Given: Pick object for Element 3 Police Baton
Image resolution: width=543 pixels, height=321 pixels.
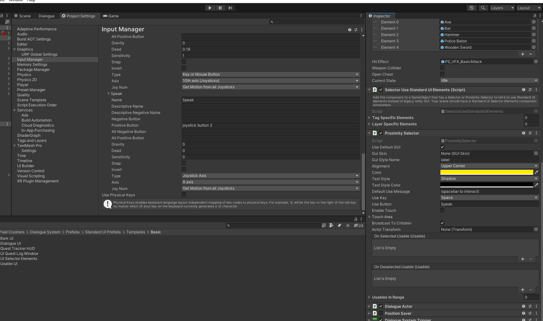Looking at the screenshot, I should pos(534,41).
